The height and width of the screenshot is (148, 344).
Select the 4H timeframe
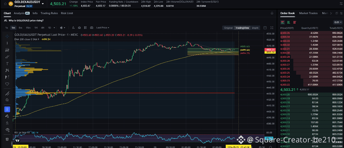(43, 28)
